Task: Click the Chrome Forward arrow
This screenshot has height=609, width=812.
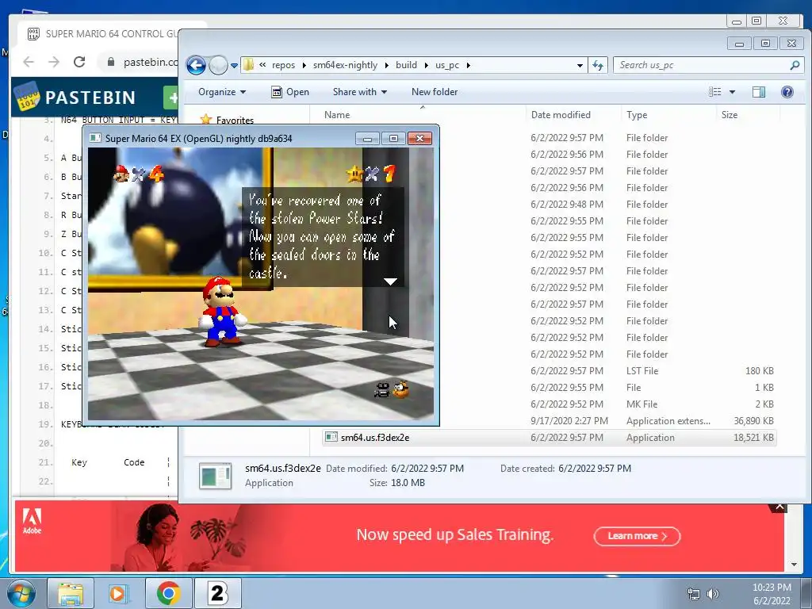Action: tap(54, 62)
